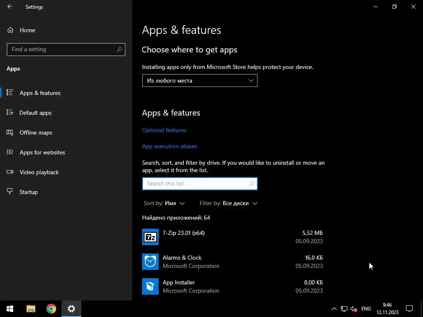Screen dimensions: 423x317
Task: Click the App Installer icon
Action: (x=150, y=286)
